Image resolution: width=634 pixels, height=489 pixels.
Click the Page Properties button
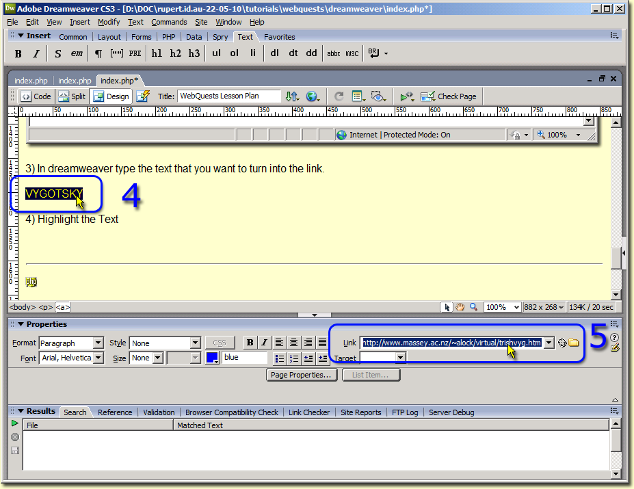301,375
